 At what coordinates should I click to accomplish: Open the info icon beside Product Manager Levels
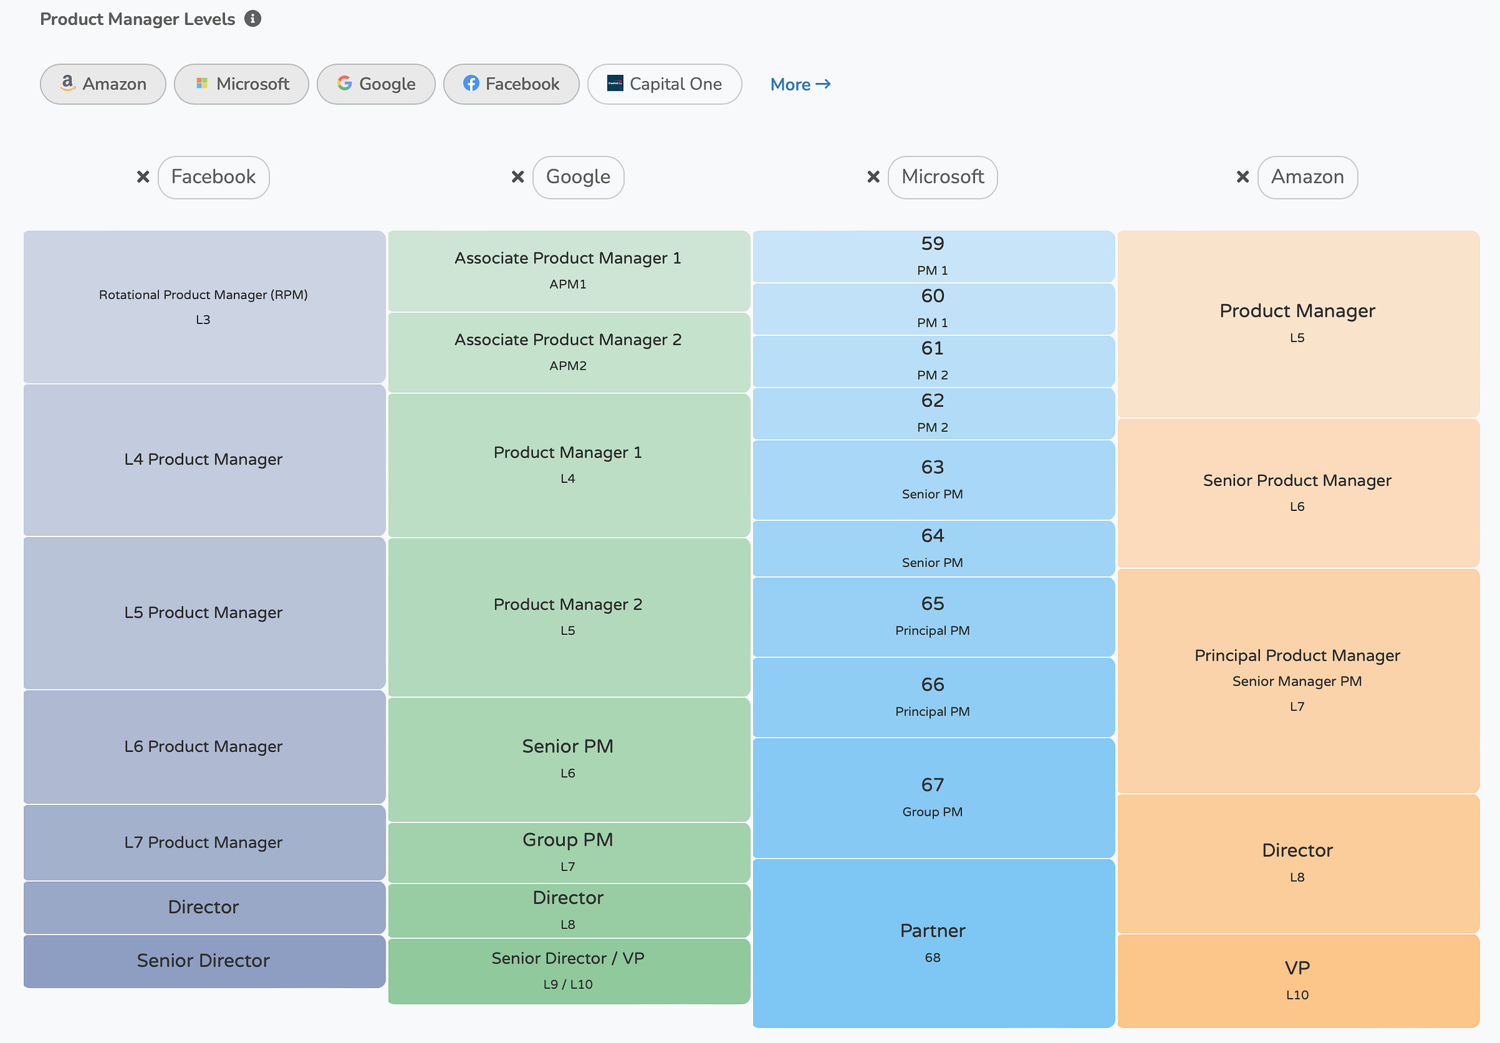pos(253,19)
